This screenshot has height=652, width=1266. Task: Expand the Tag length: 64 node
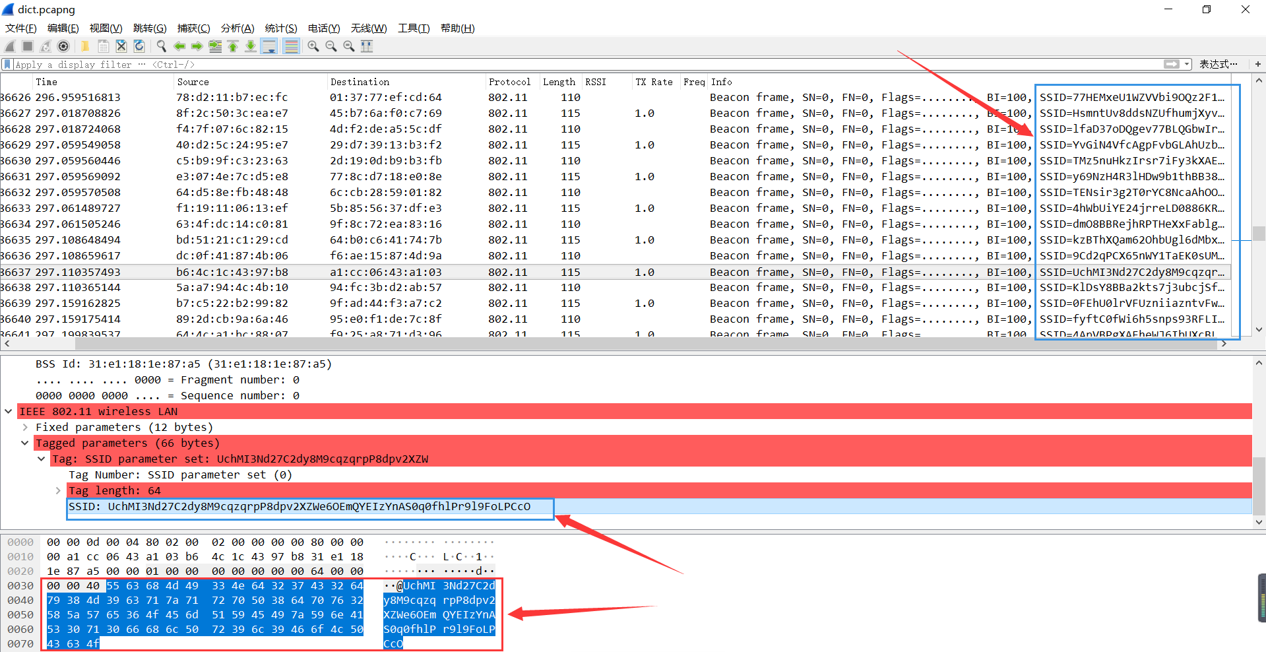(58, 491)
